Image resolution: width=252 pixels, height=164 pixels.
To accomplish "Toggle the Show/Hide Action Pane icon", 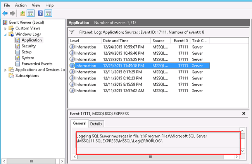I will click(48, 13).
